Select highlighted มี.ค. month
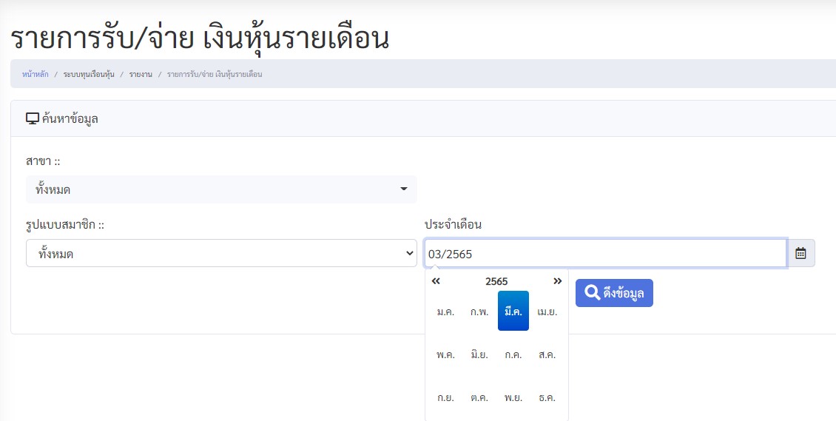This screenshot has height=421, width=836. pos(513,311)
